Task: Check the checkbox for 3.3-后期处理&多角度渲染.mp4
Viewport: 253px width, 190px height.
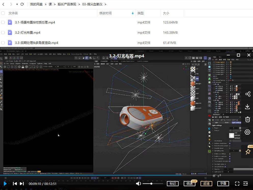Action: (x=3, y=43)
